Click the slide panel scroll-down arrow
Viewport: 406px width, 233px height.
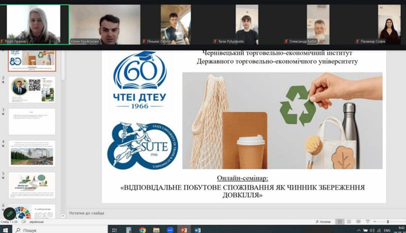pos(63,216)
